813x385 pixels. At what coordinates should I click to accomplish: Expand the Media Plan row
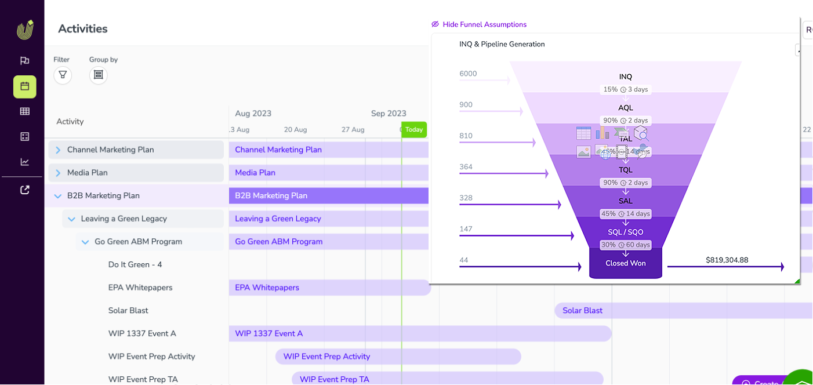pyautogui.click(x=58, y=173)
